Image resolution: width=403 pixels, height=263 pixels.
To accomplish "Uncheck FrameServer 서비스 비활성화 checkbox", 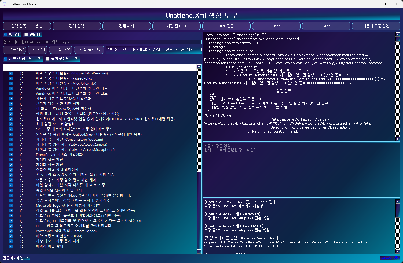I will click(11, 155).
